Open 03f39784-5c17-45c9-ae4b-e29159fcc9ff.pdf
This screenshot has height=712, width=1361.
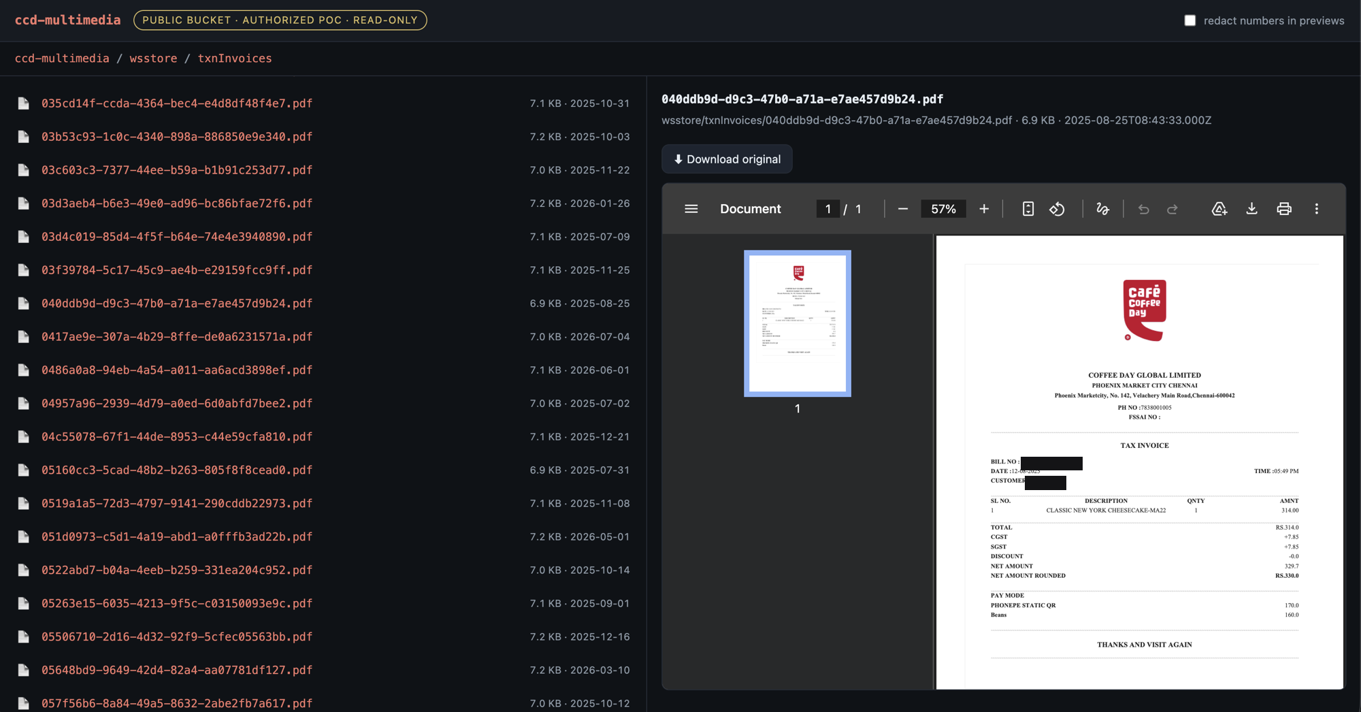tap(177, 270)
